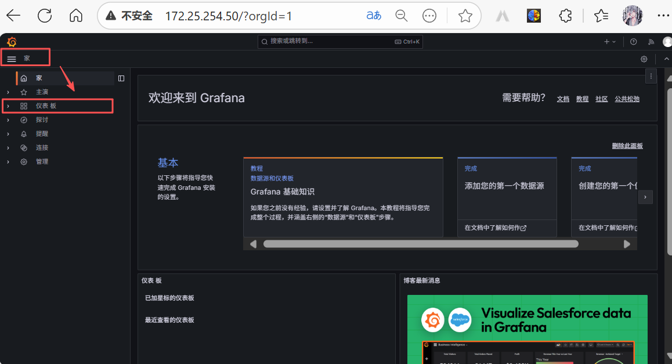Open the browser extensions puzzle icon

tap(565, 16)
